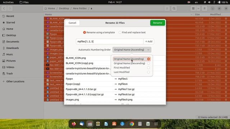The width and height of the screenshot is (230, 129).
Task: Click BLANK_ICON (copy).png in preview list
Action: (x=79, y=63)
